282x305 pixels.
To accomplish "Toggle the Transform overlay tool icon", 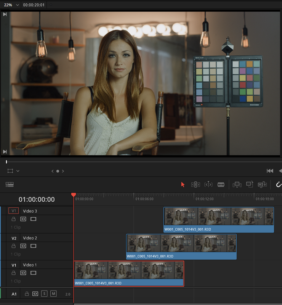I will pos(10,171).
